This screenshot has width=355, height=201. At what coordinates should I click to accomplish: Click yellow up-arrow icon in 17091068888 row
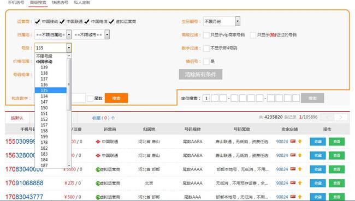coord(300,182)
